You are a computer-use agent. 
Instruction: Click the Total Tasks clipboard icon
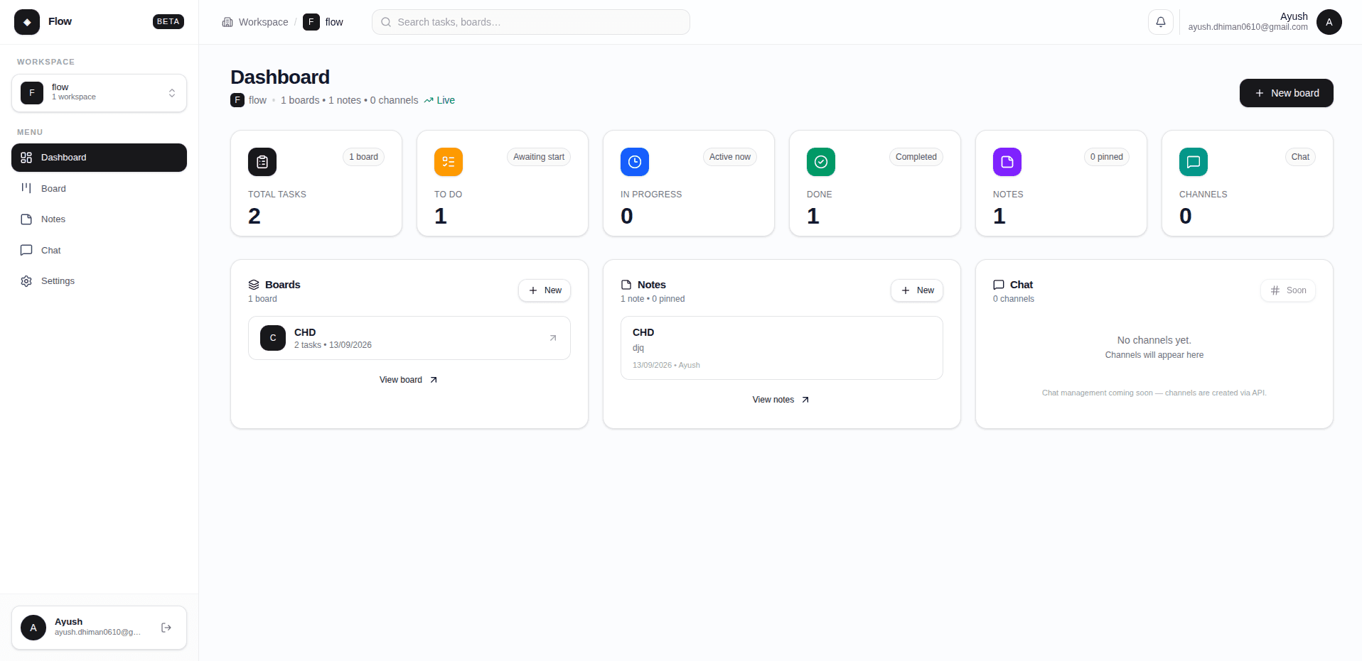pyautogui.click(x=262, y=162)
